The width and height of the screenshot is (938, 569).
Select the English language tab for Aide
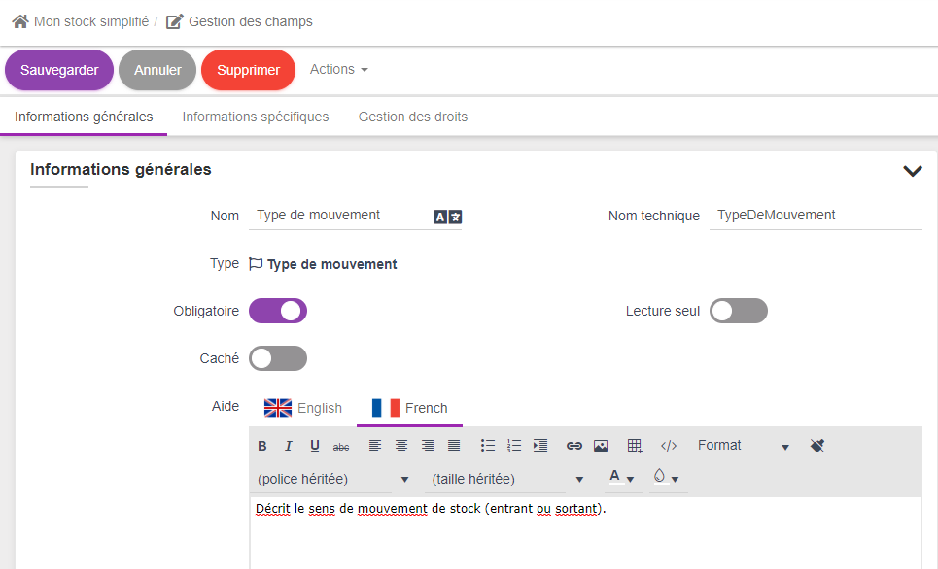coord(303,408)
